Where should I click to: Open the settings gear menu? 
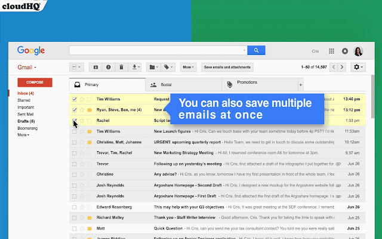click(358, 67)
